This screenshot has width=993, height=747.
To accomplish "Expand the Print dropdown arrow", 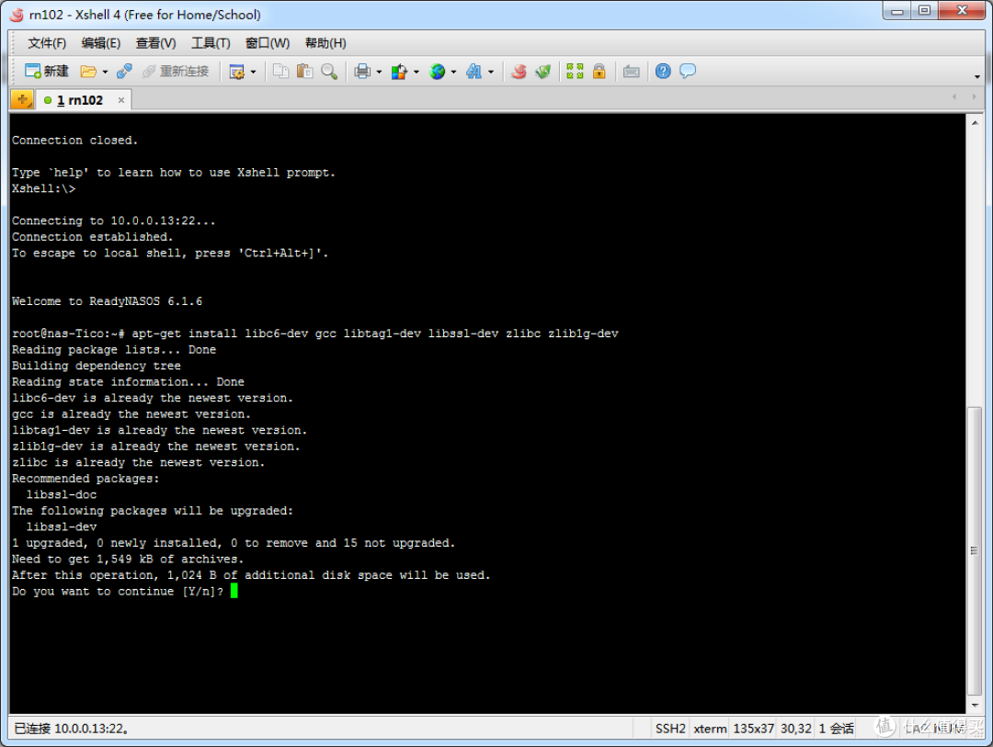I will point(379,73).
